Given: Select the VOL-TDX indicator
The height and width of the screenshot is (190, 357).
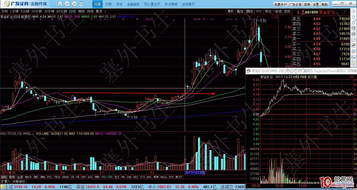Looking at the screenshot, I should tap(107, 177).
